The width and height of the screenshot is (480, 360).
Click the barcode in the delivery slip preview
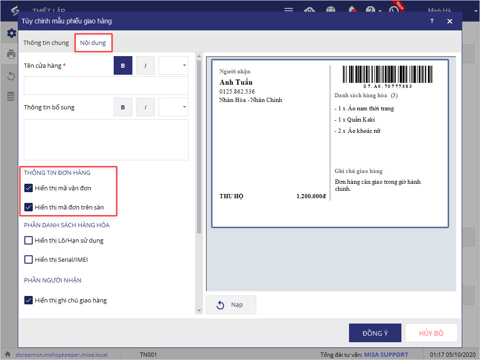coord(387,74)
